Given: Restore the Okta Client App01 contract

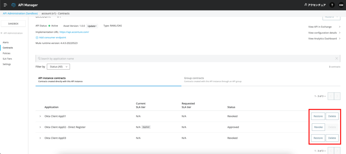Looking at the screenshot, I should (318, 116).
